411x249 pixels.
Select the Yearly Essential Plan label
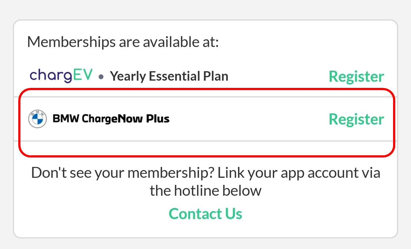pyautogui.click(x=169, y=76)
